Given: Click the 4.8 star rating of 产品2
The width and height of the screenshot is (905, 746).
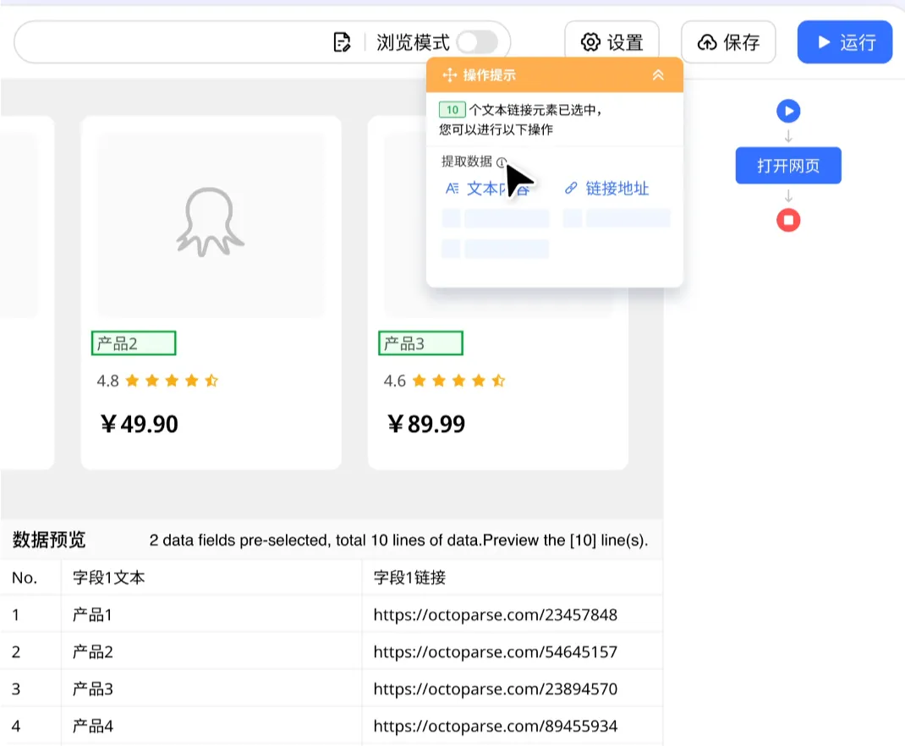Looking at the screenshot, I should pyautogui.click(x=157, y=381).
